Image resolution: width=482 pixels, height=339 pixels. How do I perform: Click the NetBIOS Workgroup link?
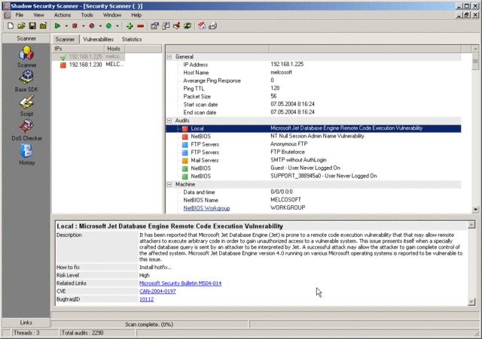[x=206, y=208]
